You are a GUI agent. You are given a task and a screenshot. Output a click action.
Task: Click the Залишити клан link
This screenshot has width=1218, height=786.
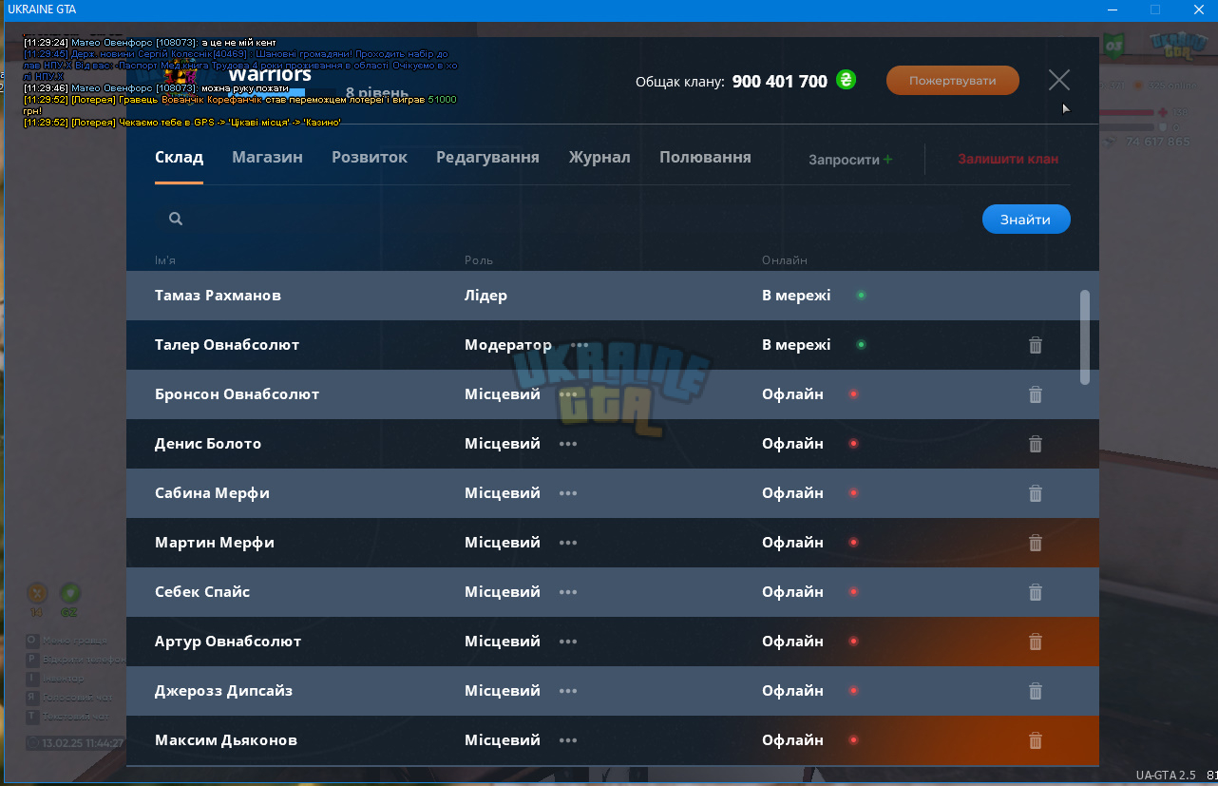click(1008, 159)
